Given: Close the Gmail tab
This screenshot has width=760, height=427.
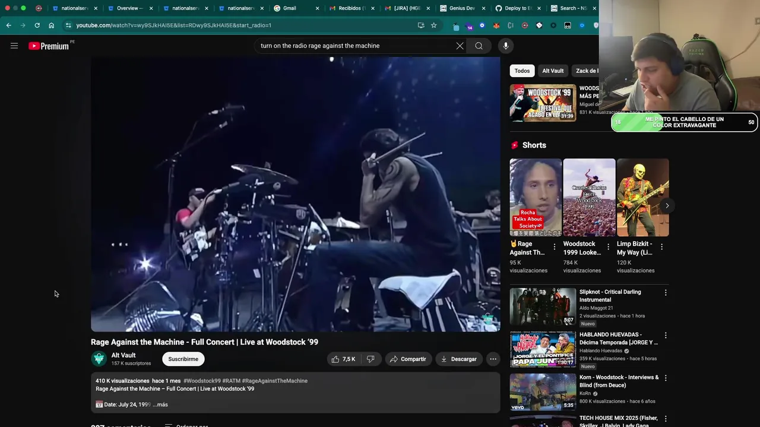Looking at the screenshot, I should click(317, 8).
